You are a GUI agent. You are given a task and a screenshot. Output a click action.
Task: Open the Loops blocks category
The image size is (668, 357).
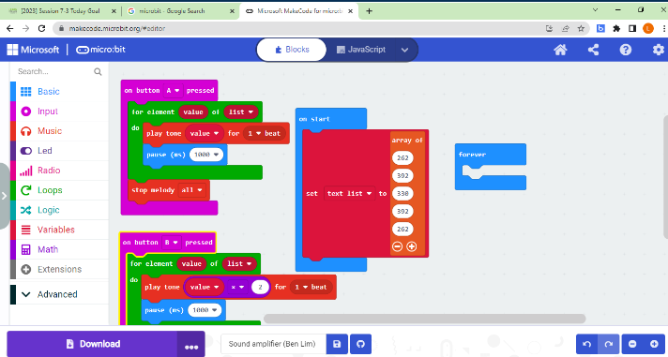pyautogui.click(x=59, y=190)
